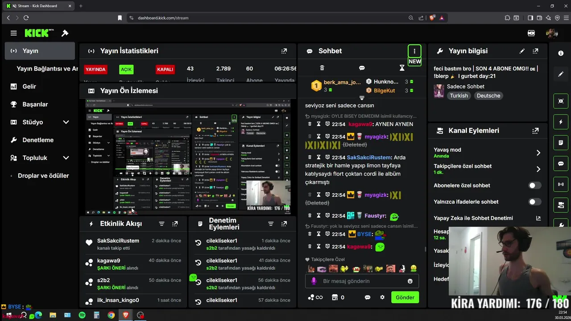The height and width of the screenshot is (321, 571).
Task: Filter the Etkinlik Akışı feed
Action: pyautogui.click(x=161, y=224)
